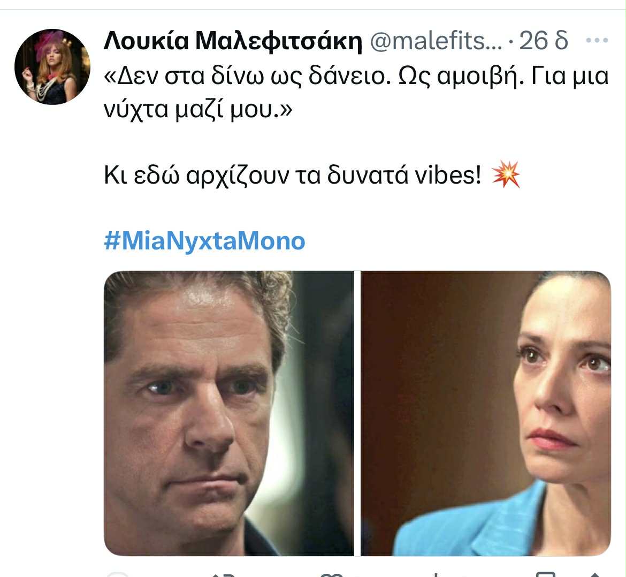Click the sentence «Δεν στα δίνω ως δάνειο.
Viewport: 626px width, 577px height.
click(247, 75)
